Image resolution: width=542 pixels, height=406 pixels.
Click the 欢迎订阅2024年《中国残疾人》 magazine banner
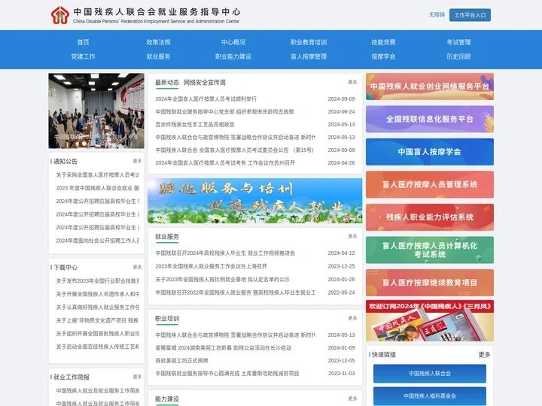[x=430, y=321]
